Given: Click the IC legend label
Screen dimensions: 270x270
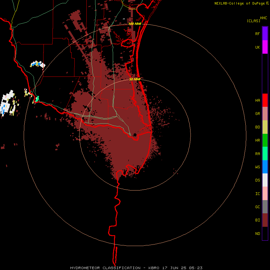Looking at the screenshot, I should 257,193.
